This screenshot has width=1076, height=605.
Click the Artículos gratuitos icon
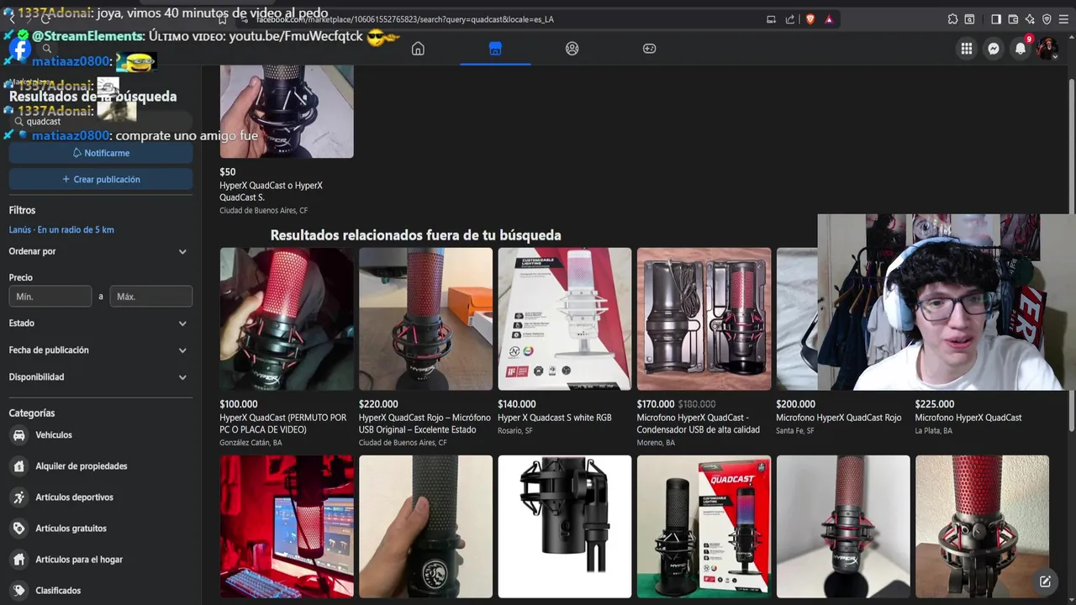[x=18, y=529]
